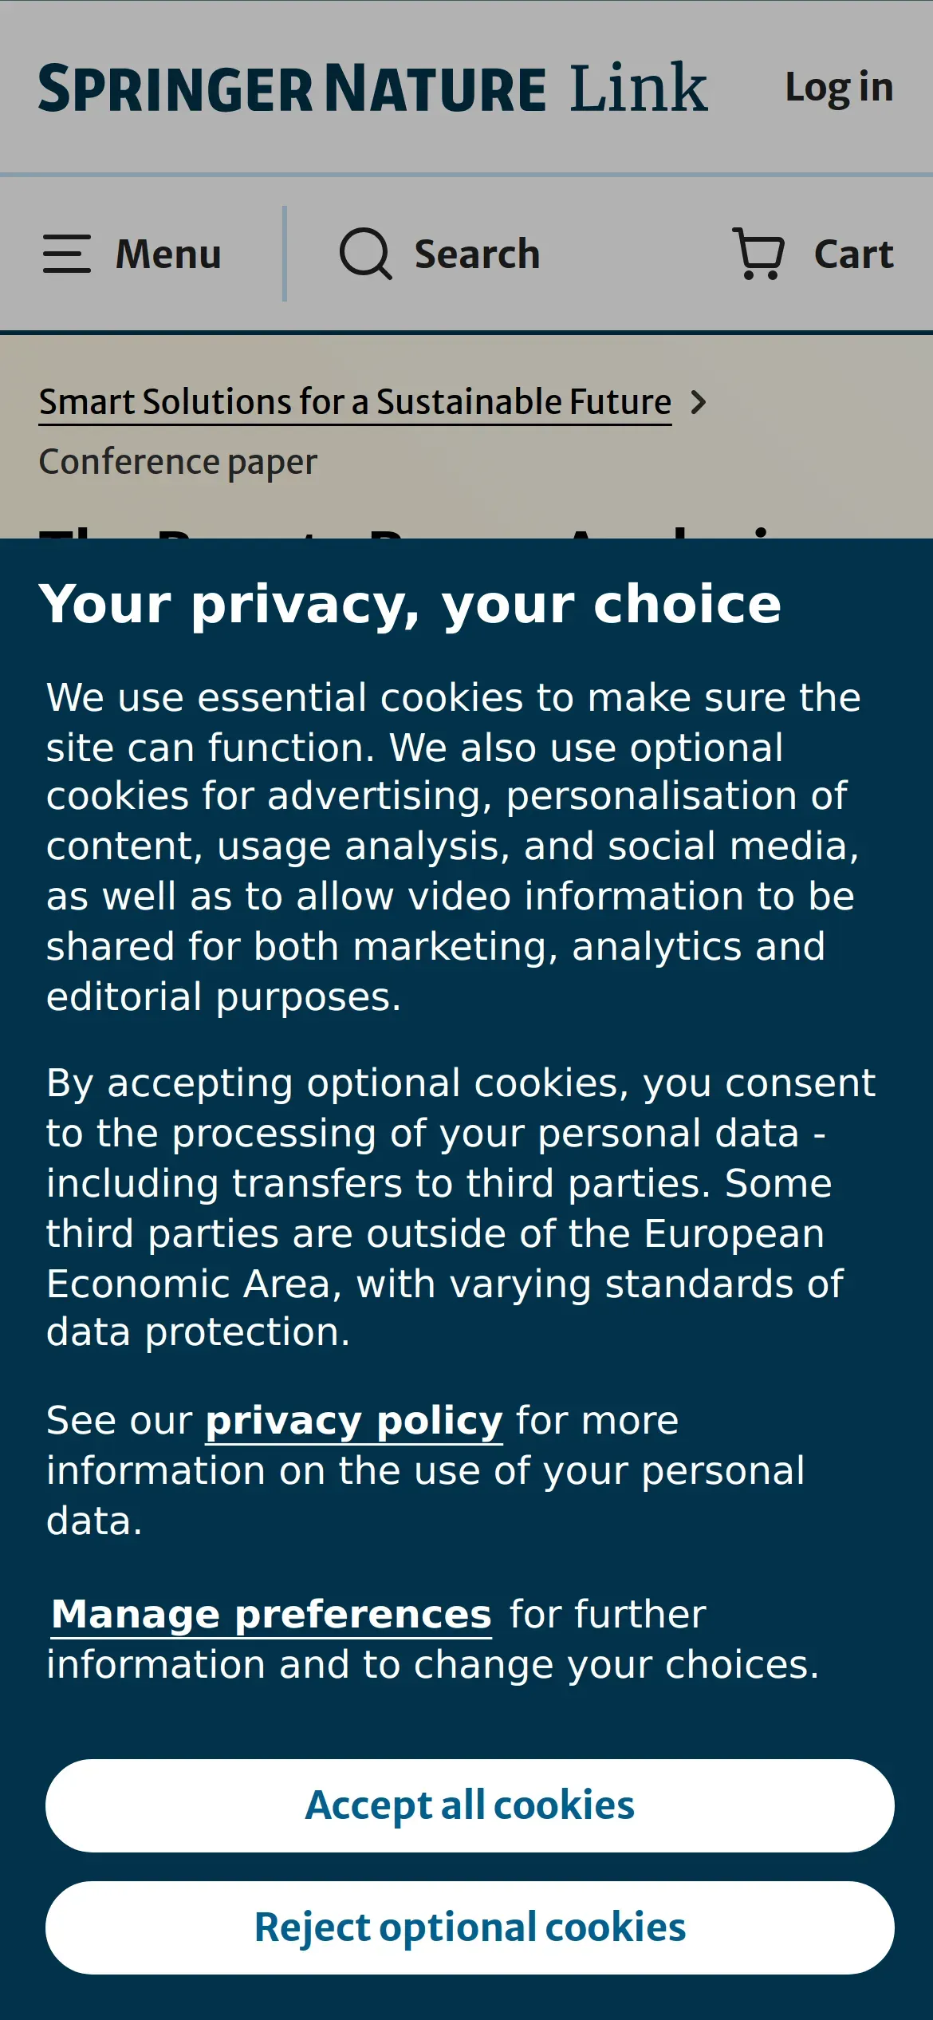The image size is (933, 2020).
Task: Click the chevron after the breadcrumb
Action: click(x=699, y=402)
